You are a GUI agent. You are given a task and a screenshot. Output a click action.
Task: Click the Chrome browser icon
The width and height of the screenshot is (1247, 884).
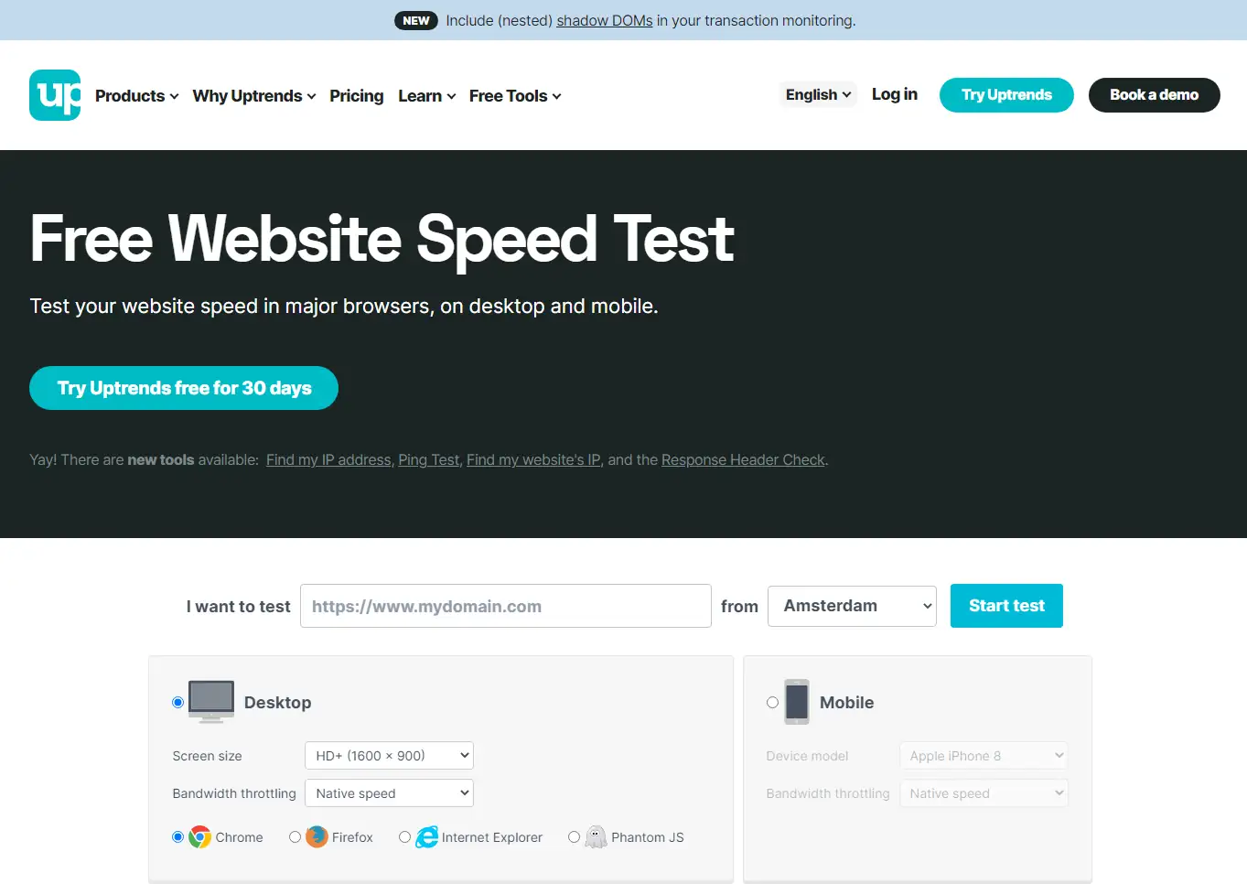pos(199,837)
